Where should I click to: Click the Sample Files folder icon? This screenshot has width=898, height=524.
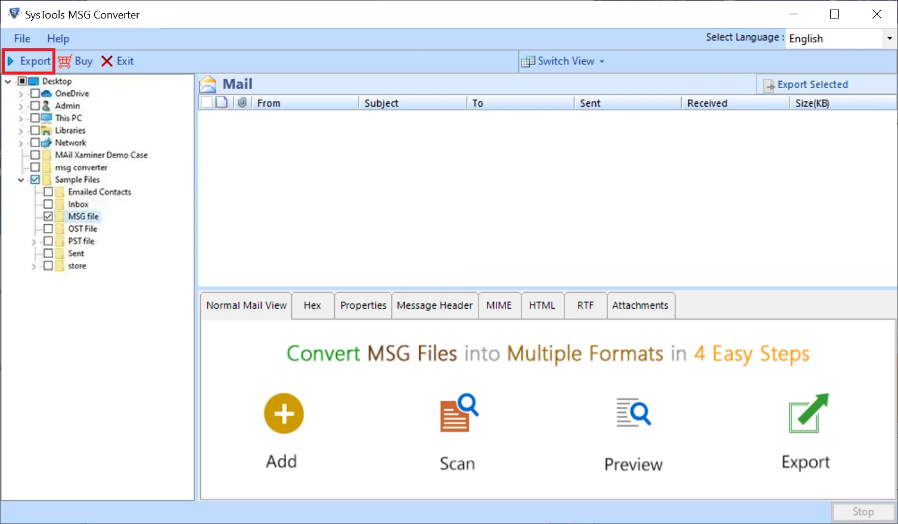pos(46,179)
